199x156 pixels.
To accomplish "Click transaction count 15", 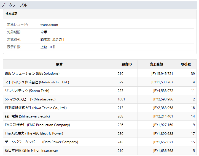I will (193, 142).
